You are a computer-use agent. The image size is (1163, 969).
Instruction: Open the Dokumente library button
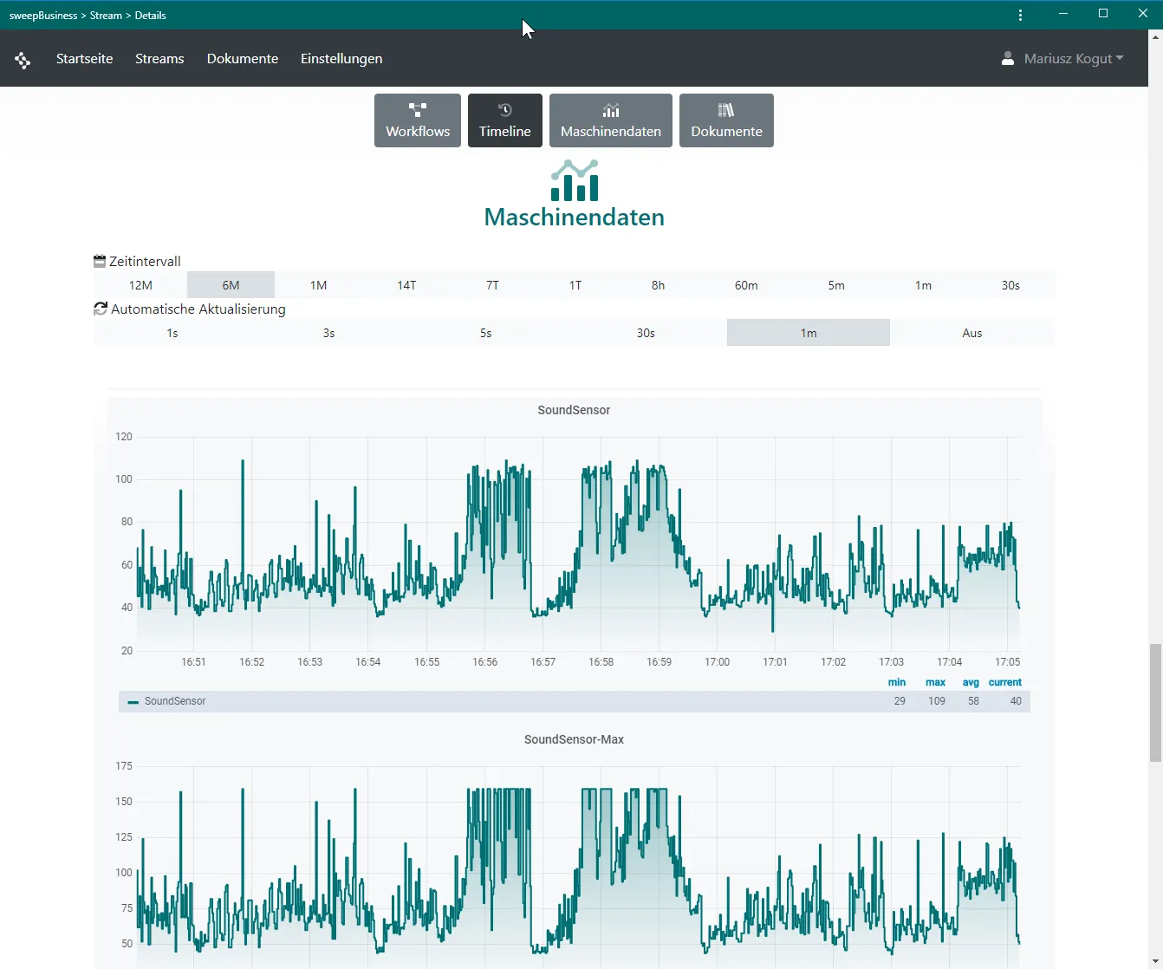pyautogui.click(x=726, y=120)
